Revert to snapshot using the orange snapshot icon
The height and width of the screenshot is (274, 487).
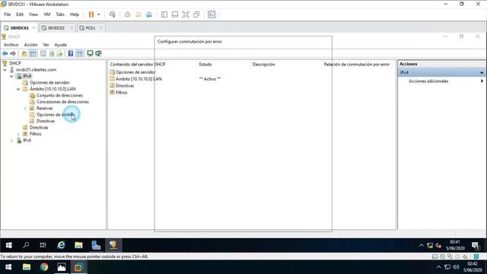point(138,14)
